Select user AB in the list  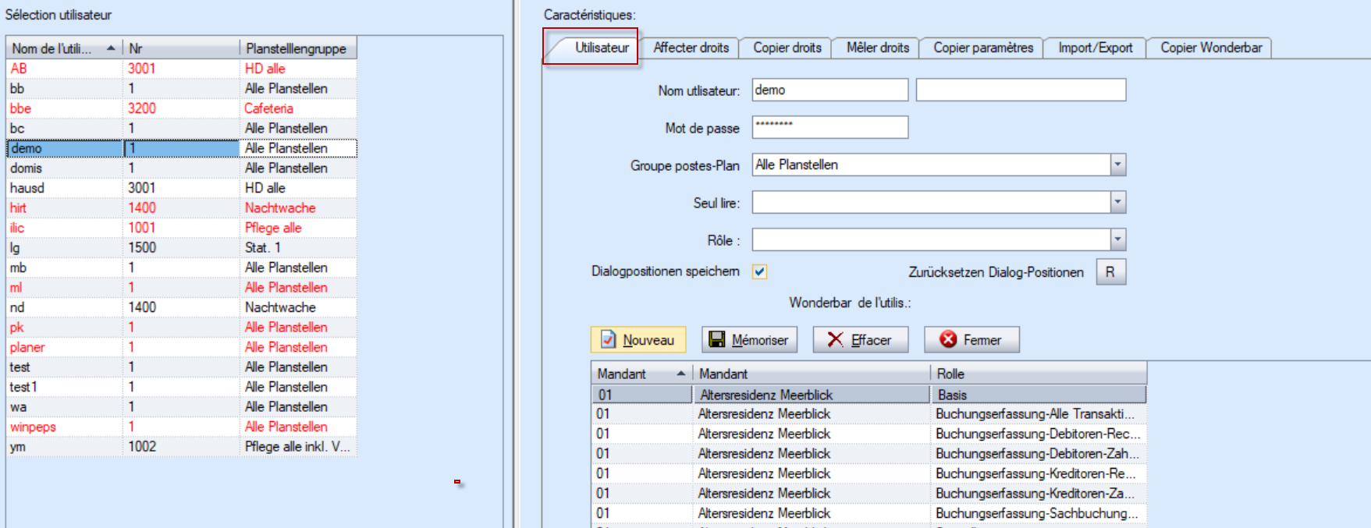181,69
